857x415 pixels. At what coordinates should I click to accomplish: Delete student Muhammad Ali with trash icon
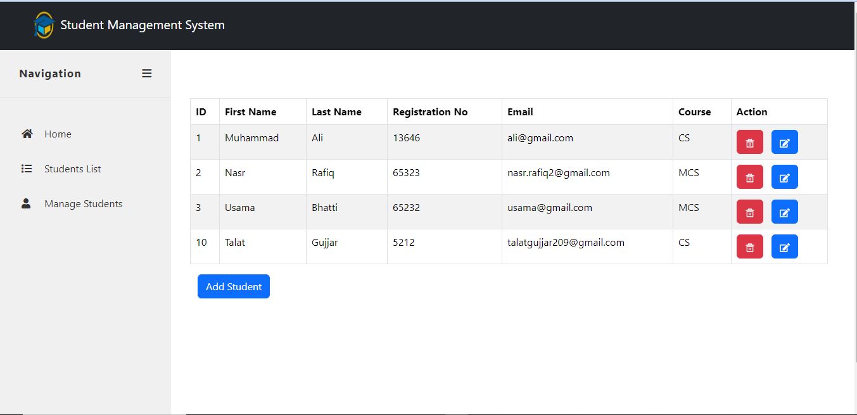pos(750,143)
